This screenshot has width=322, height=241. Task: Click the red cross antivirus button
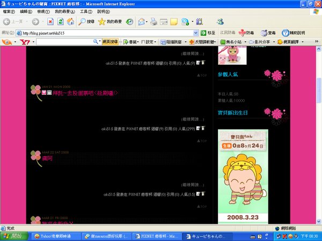click(246, 33)
